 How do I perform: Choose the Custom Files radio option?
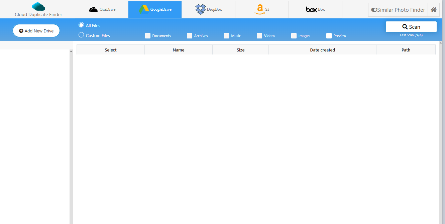81,35
